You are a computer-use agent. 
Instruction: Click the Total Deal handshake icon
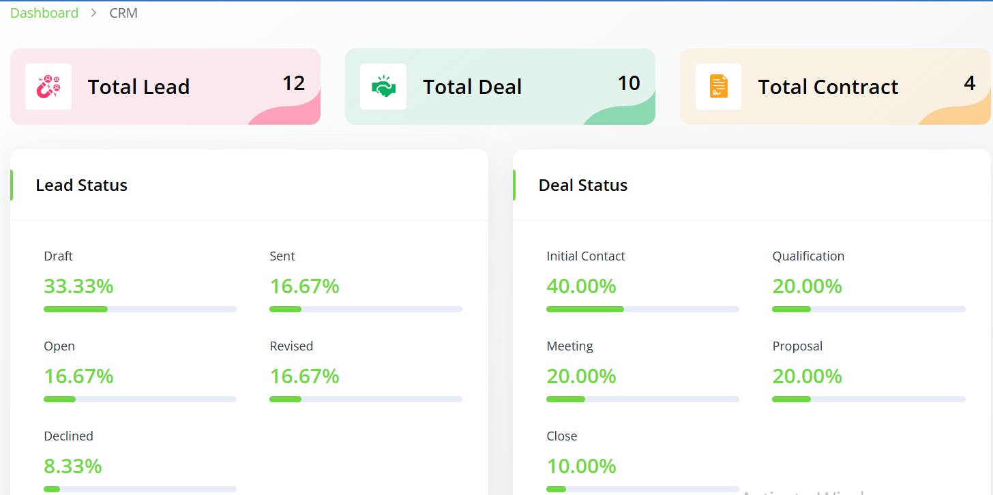[383, 87]
